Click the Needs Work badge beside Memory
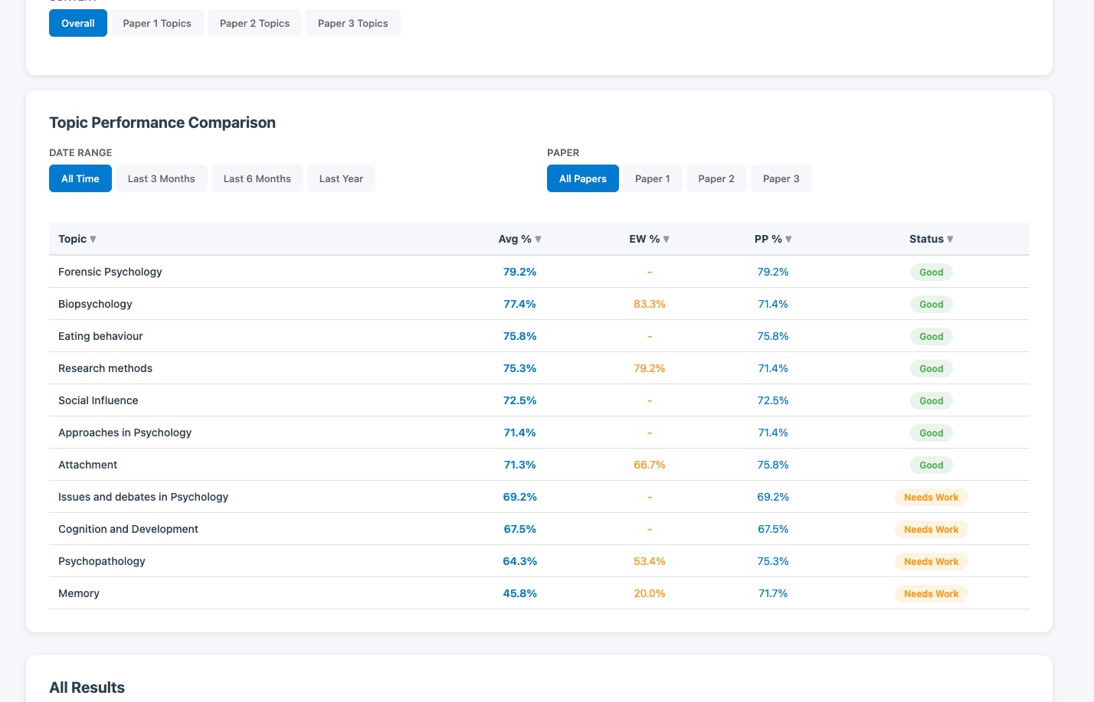 coord(931,593)
